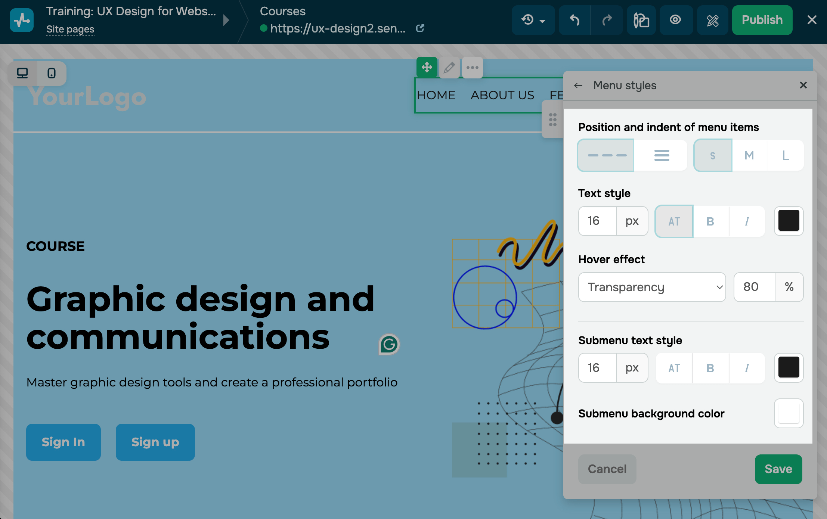The width and height of the screenshot is (827, 519).
Task: Click the undo arrow in top toolbar
Action: 574,20
